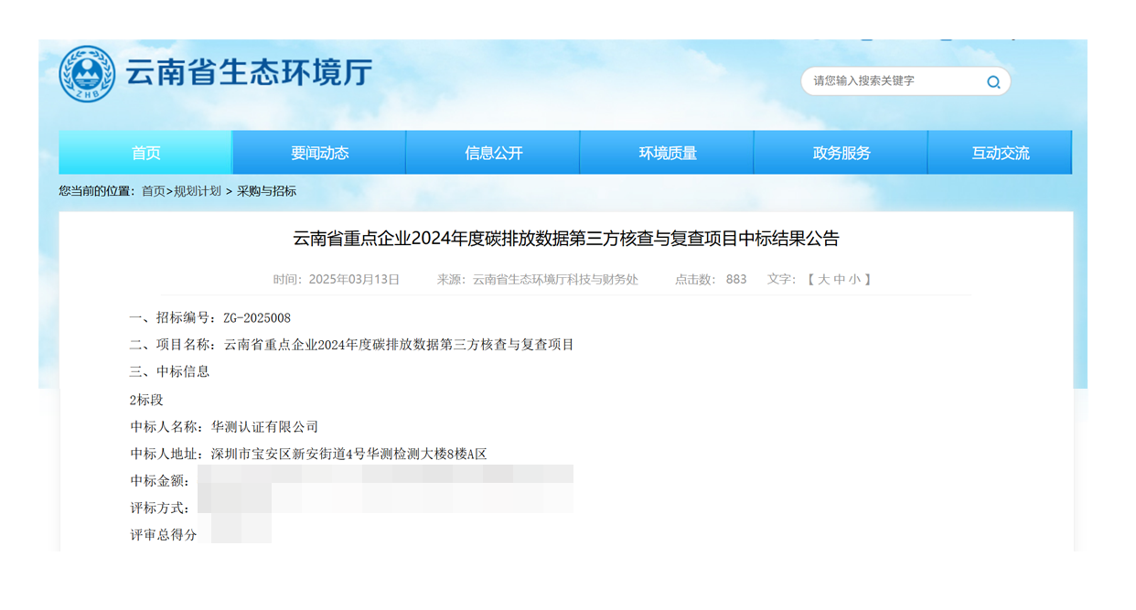This screenshot has height=610, width=1136.
Task: Click the search magnifier icon
Action: click(993, 82)
